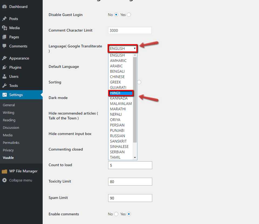259x224 pixels.
Task: Select the Appearance brush icon
Action: (5, 58)
